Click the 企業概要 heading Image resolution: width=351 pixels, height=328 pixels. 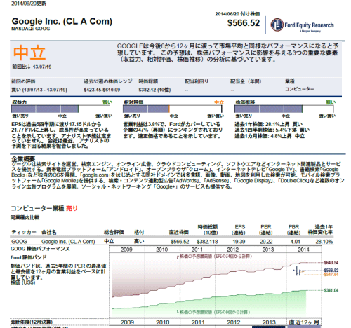pos(23,158)
